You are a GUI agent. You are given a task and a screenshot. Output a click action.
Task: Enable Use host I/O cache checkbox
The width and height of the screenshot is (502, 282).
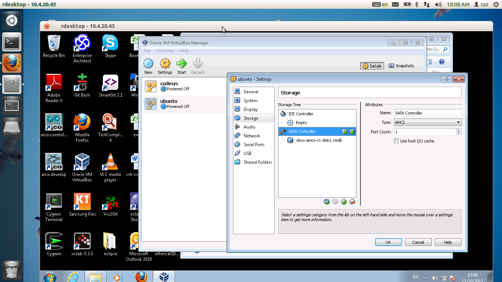[397, 141]
